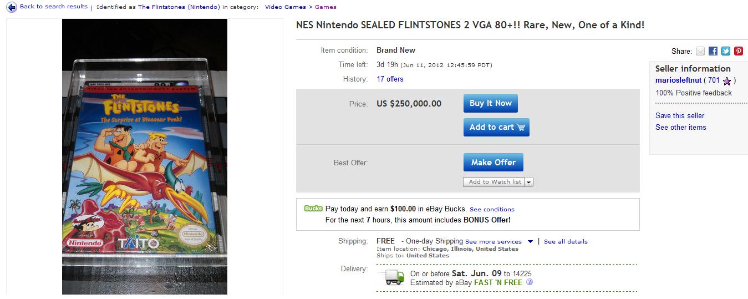View the 17 offers history link
The width and height of the screenshot is (748, 299).
pyautogui.click(x=390, y=79)
